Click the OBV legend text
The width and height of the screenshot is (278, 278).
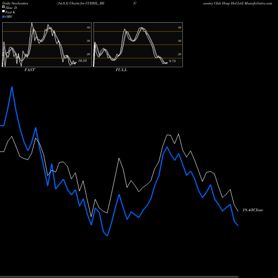click(x=9, y=17)
